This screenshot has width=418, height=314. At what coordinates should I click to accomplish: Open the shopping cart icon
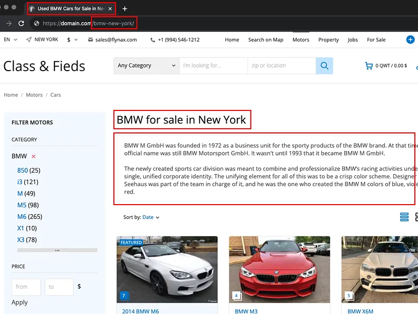(x=369, y=66)
